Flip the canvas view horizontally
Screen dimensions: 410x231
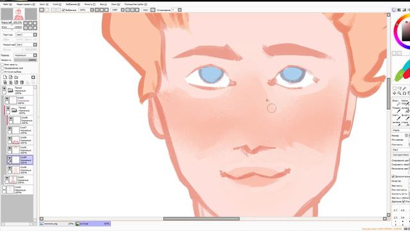[x=153, y=10]
